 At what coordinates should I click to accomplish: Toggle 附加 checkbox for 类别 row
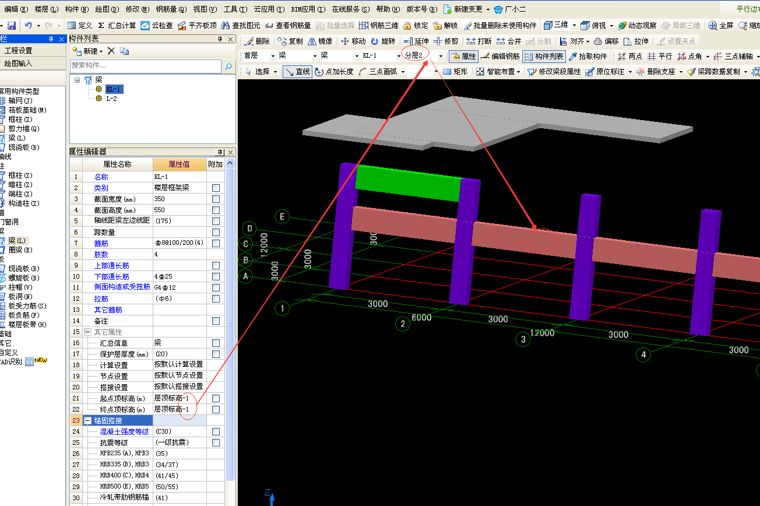pos(216,188)
